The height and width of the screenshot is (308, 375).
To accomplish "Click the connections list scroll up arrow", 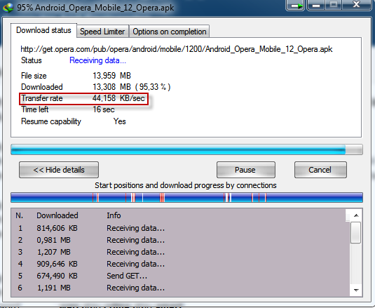I will pos(356,215).
